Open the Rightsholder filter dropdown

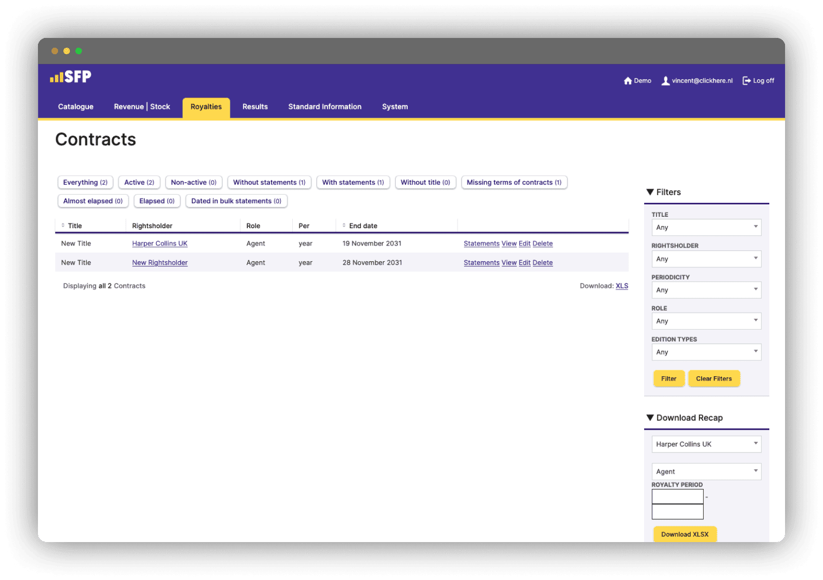pos(706,259)
